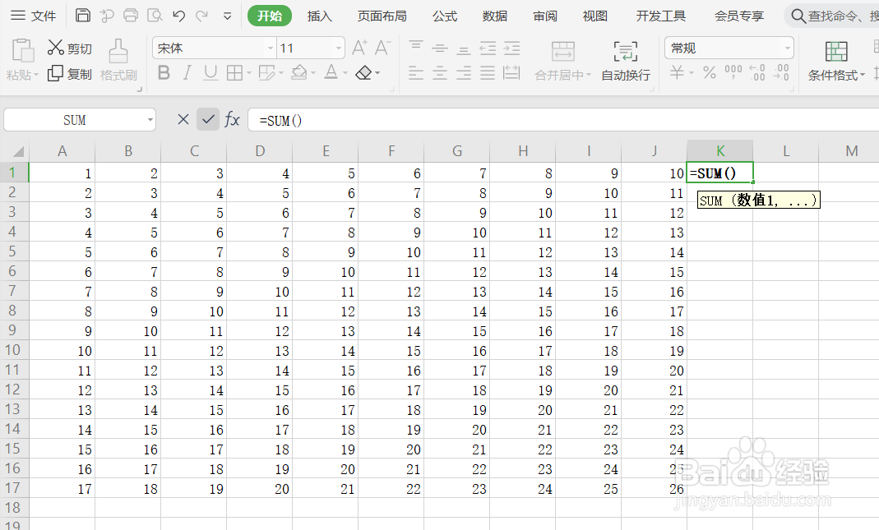
Task: Toggle Bold formatting
Action: tap(164, 72)
